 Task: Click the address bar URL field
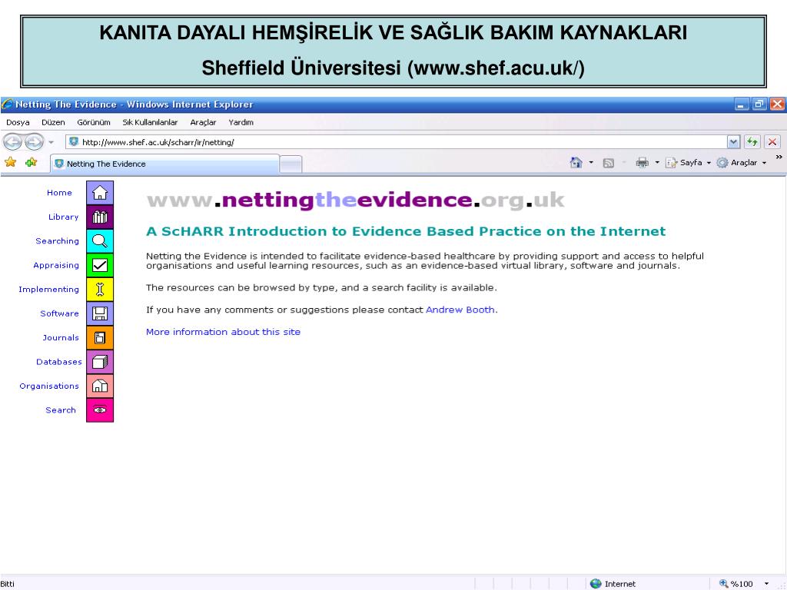click(x=397, y=142)
